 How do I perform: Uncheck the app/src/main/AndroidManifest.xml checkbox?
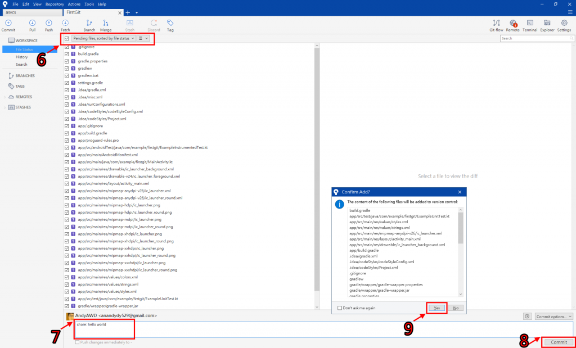pyautogui.click(x=66, y=155)
